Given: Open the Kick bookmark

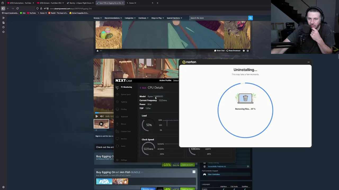Looking at the screenshot, I should pyautogui.click(x=23, y=13).
